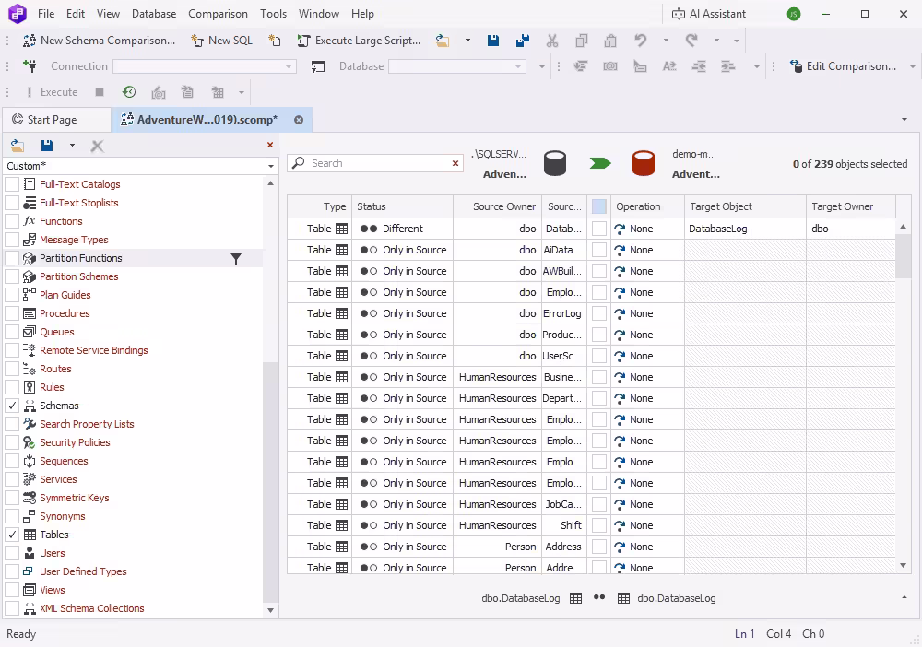Image resolution: width=922 pixels, height=647 pixels.
Task: Tick the checkbox in the DatabaseLog row
Action: tap(599, 229)
